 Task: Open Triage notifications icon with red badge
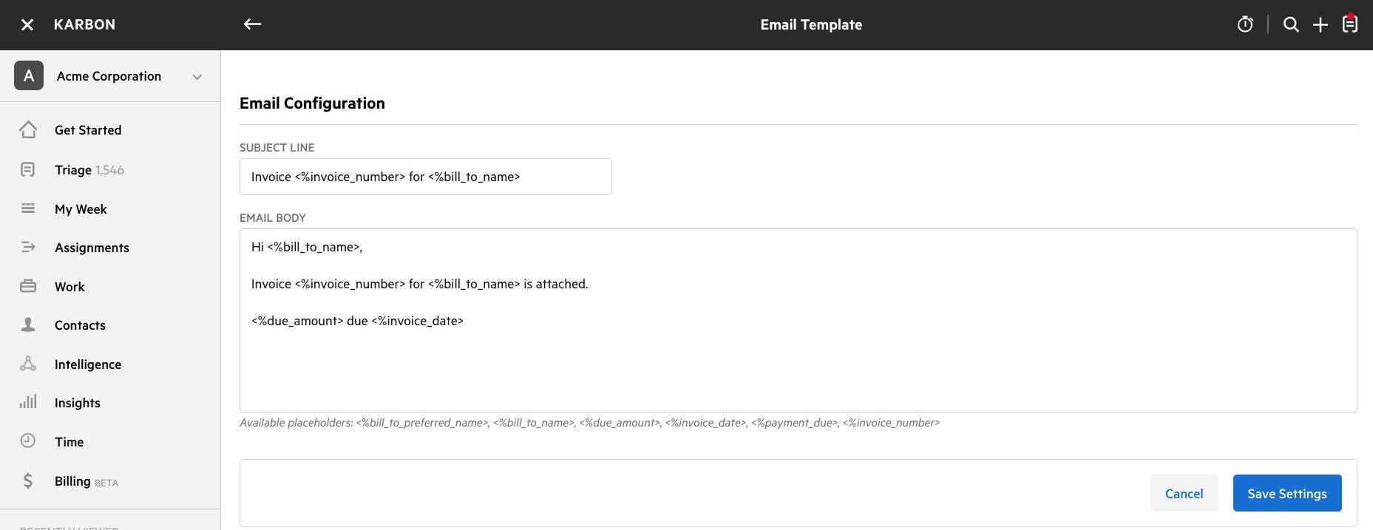click(x=1350, y=24)
